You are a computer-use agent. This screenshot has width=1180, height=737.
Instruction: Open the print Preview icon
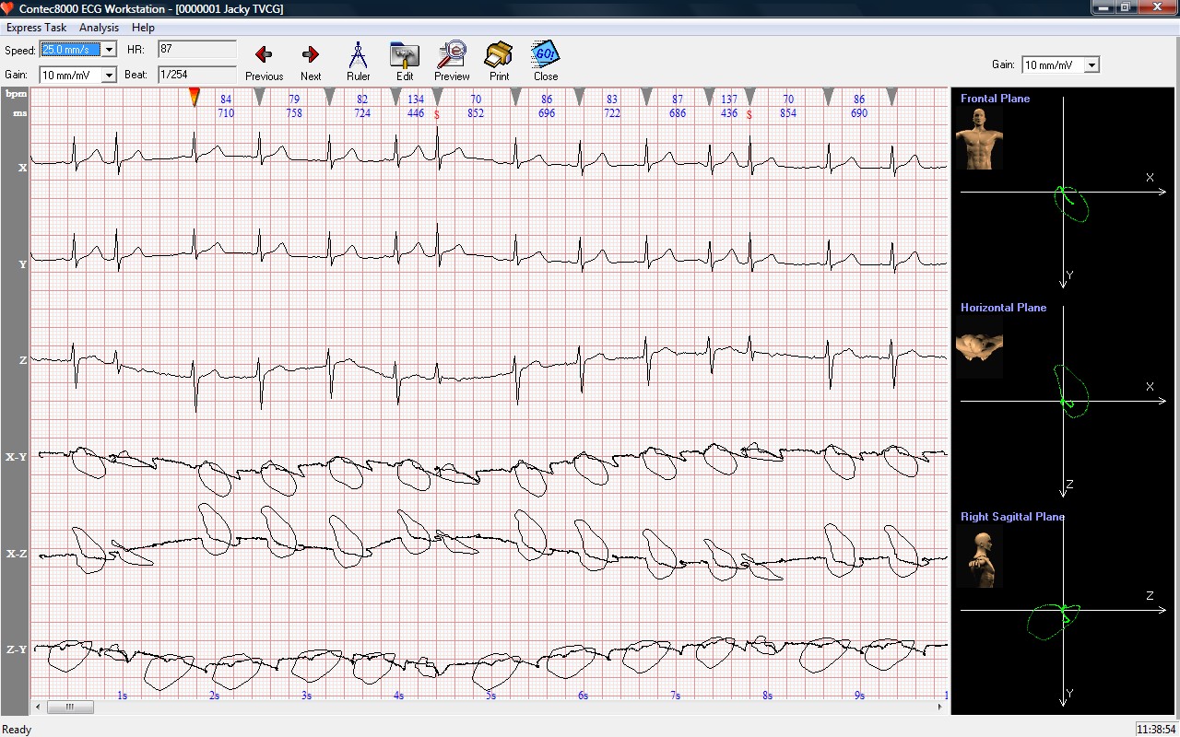point(452,55)
